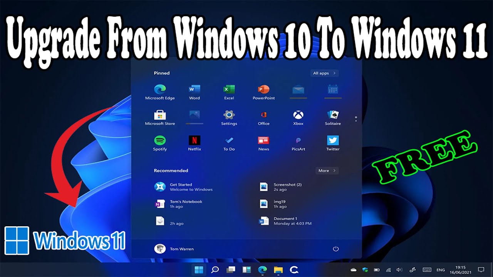
Task: Check the battery status tray icon
Action: [377, 270]
